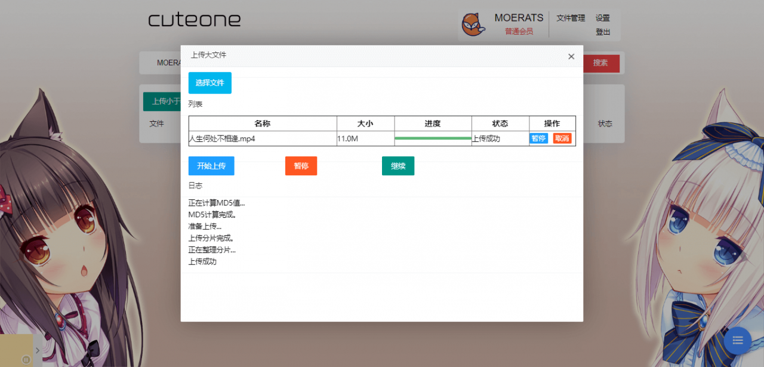Click the 普通会员 membership label
Viewport: 764px width, 367px height.
[x=519, y=30]
